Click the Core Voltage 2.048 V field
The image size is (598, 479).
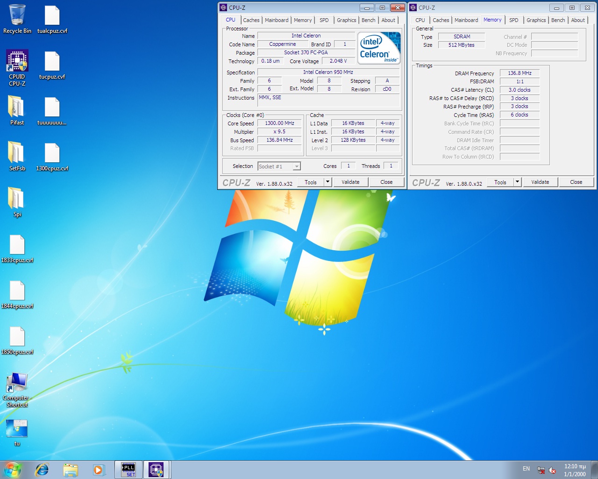click(x=338, y=61)
